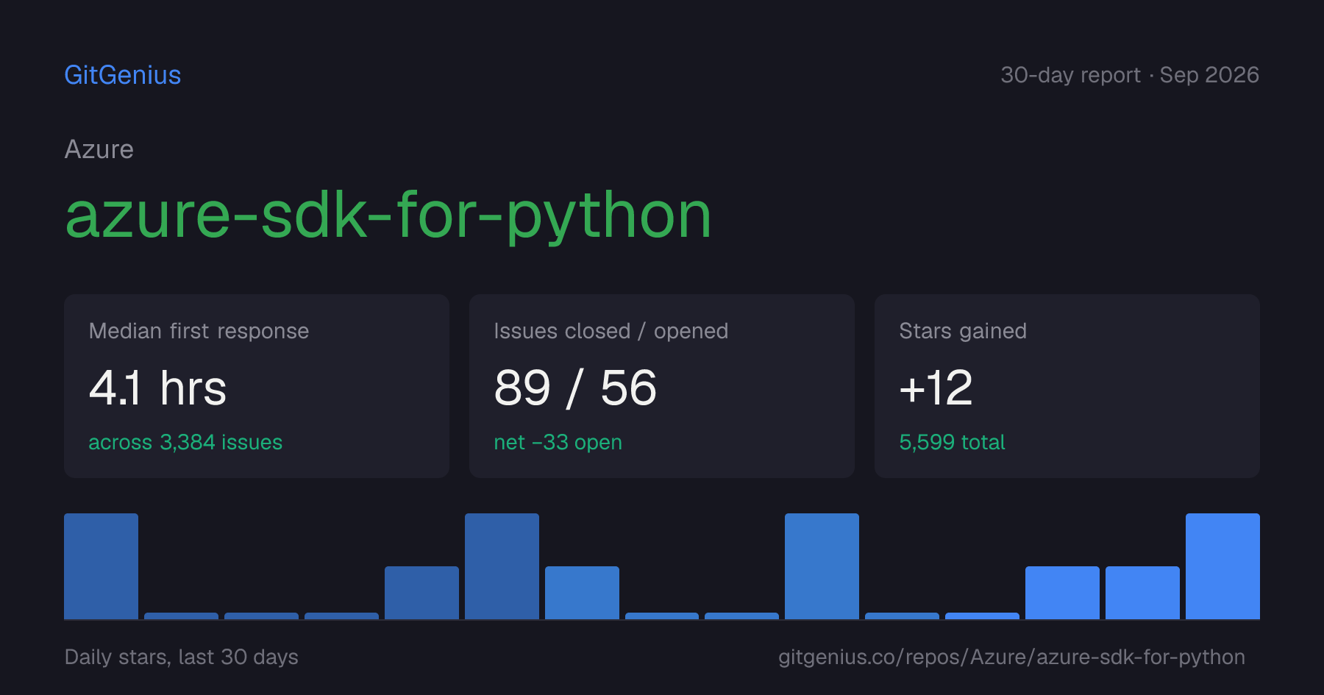Select the 89 / 56 figure
The width and height of the screenshot is (1324, 695).
[575, 388]
